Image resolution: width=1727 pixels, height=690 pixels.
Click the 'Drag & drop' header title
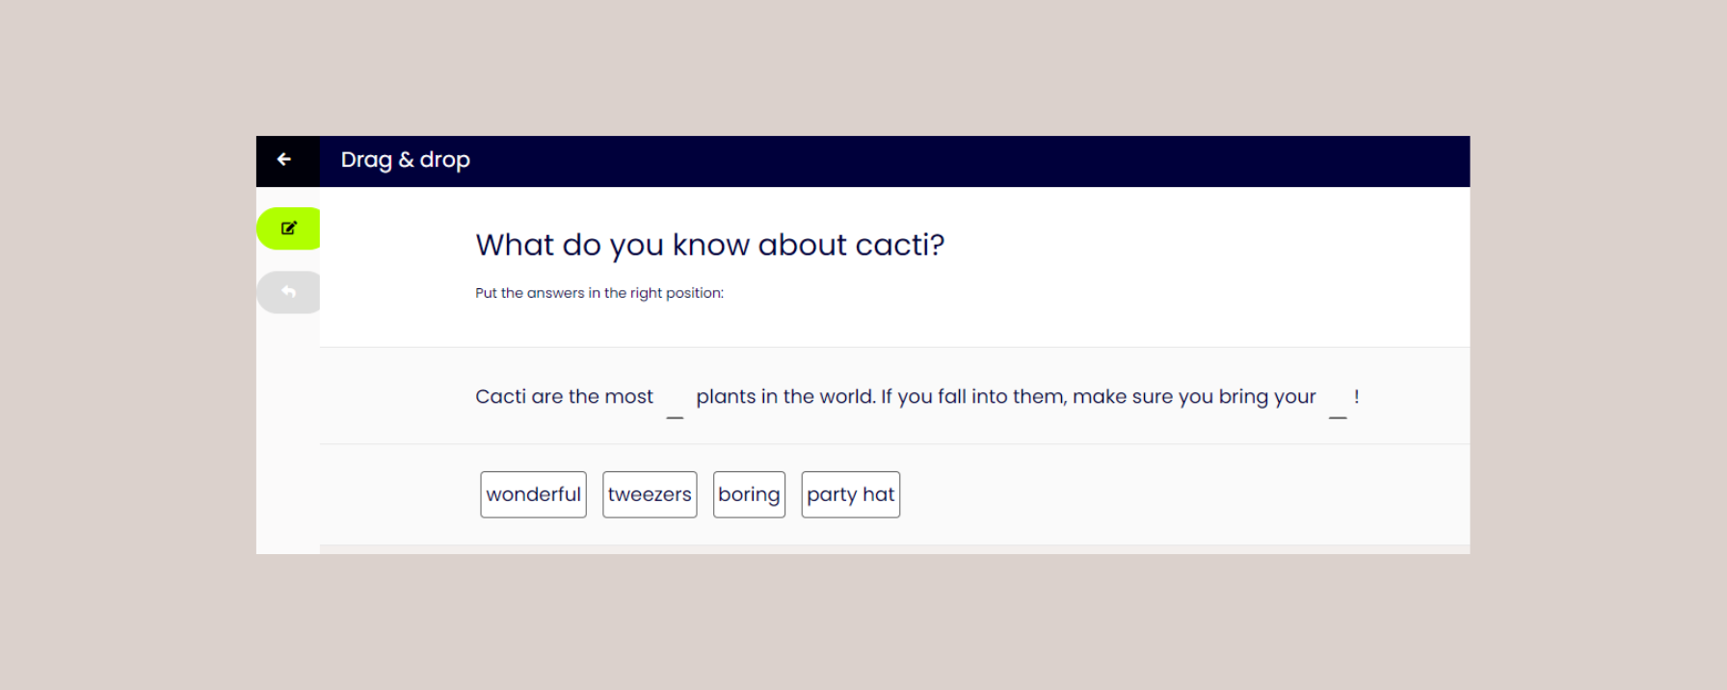tap(405, 160)
